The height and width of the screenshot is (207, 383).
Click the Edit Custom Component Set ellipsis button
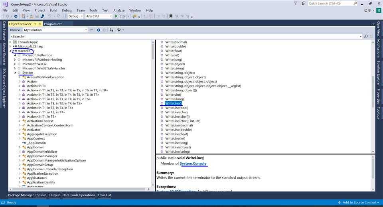coord(91,30)
